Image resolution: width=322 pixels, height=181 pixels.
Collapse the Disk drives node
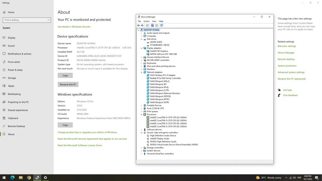(x=142, y=39)
